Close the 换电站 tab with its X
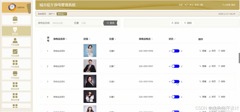 [65, 14]
